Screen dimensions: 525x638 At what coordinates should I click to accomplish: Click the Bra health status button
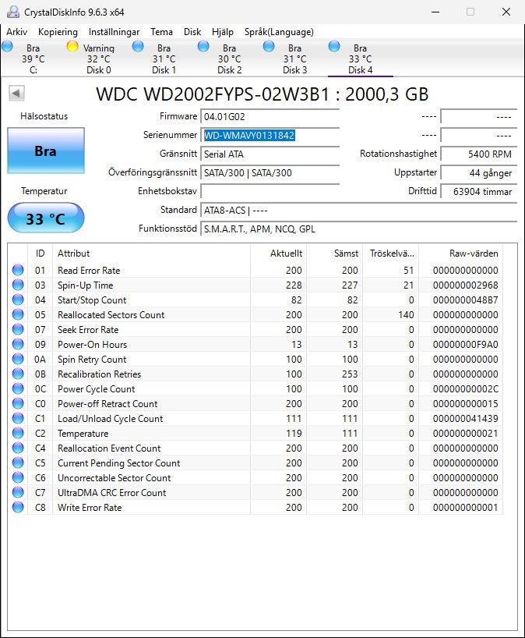(46, 151)
